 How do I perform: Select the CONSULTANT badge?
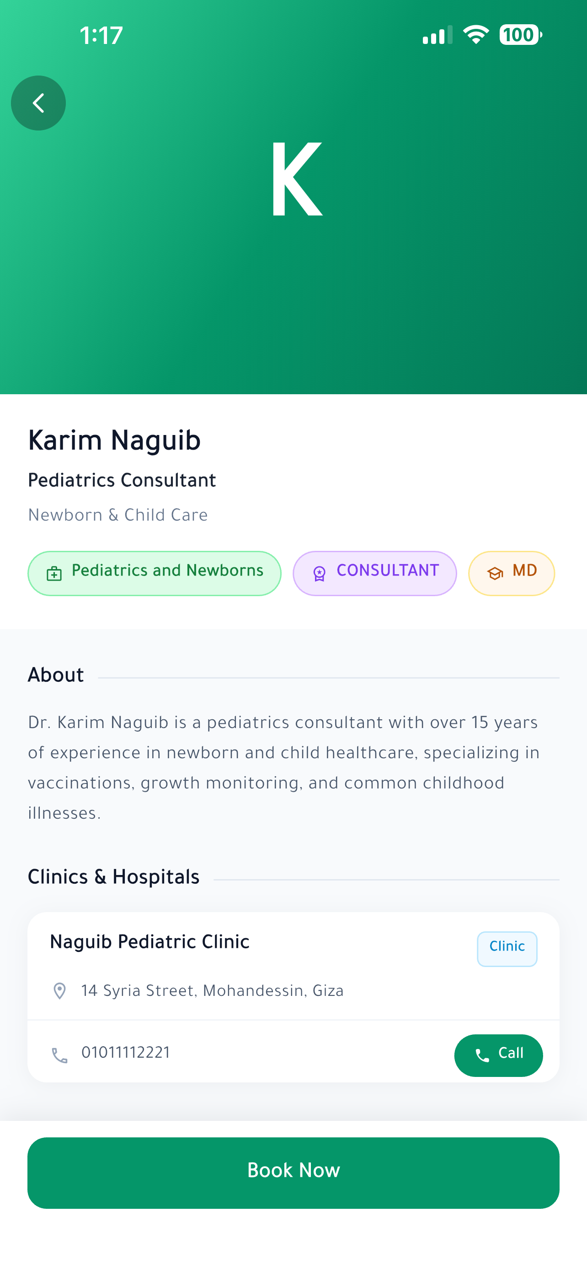click(374, 573)
